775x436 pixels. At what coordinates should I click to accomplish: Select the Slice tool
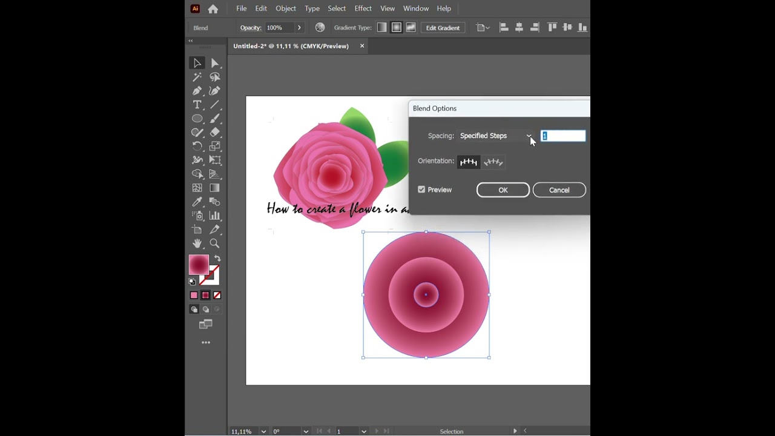coord(215,230)
